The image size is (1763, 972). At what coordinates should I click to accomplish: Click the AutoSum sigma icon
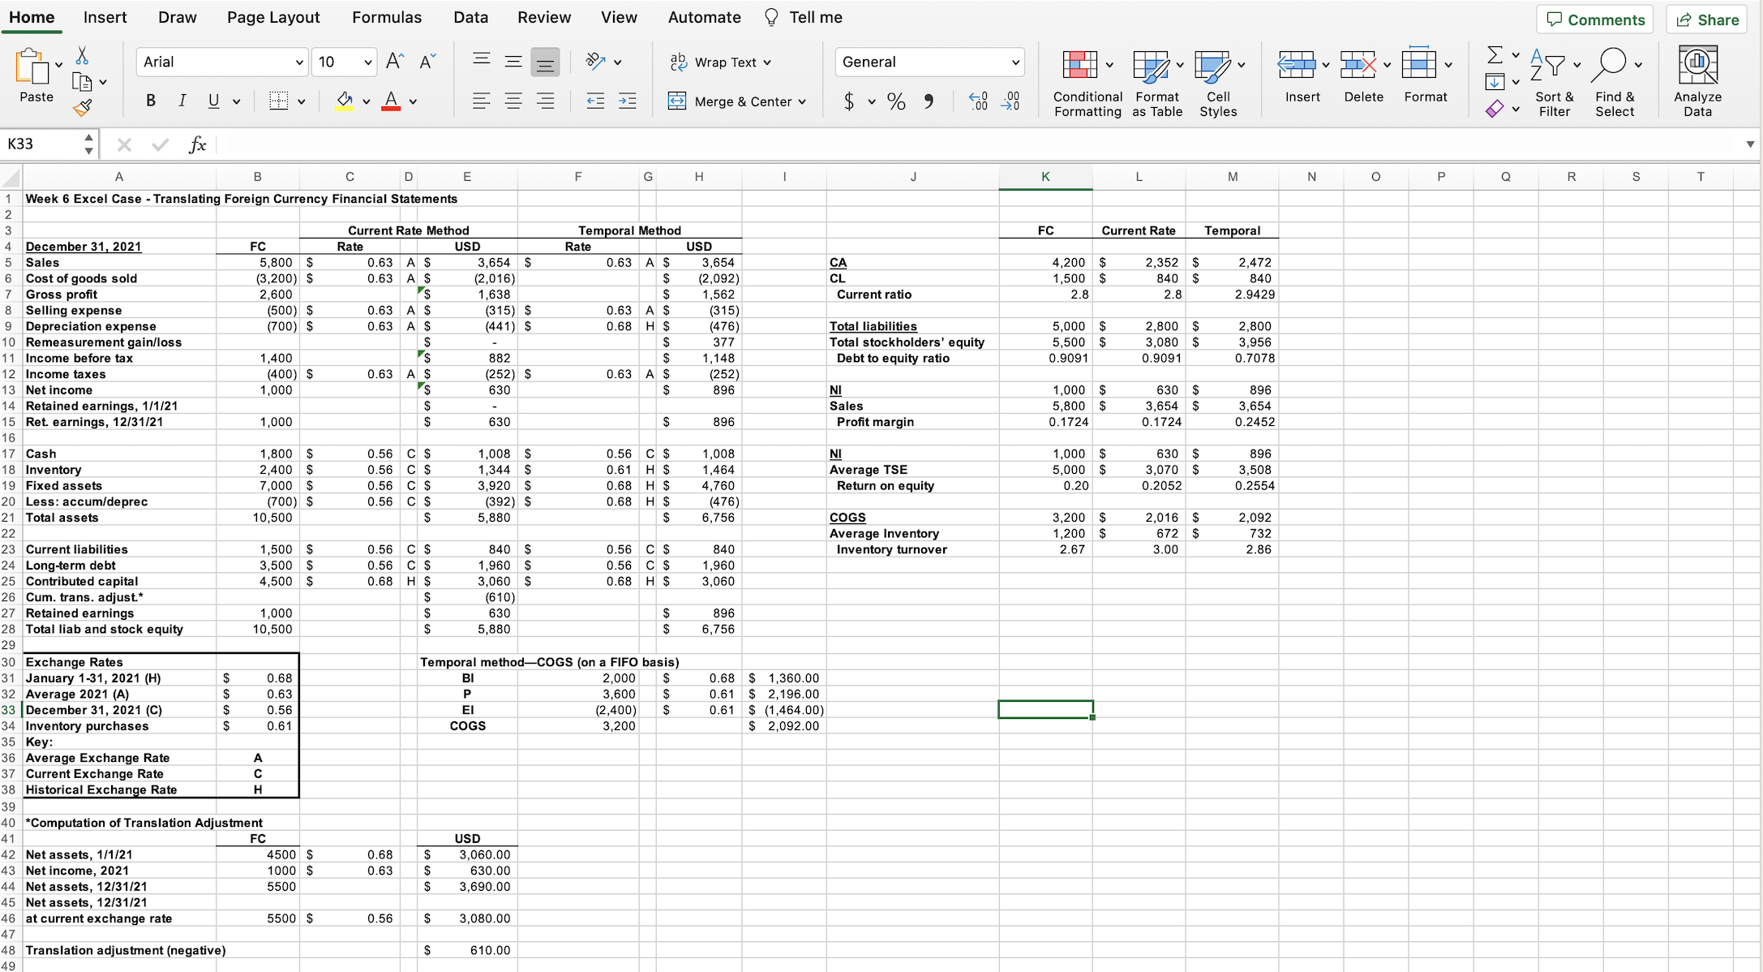tap(1496, 55)
